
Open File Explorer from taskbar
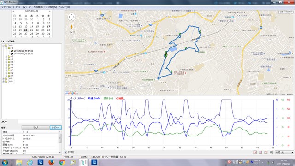pyautogui.click(x=19, y=162)
